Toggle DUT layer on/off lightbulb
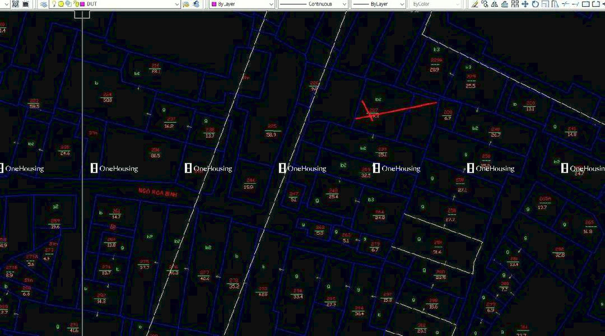Image resolution: width=605 pixels, height=336 pixels. pos(54,4)
